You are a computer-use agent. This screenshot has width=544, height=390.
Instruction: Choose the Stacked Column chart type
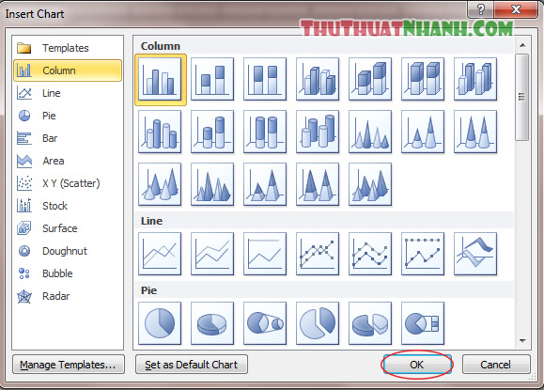tap(212, 80)
